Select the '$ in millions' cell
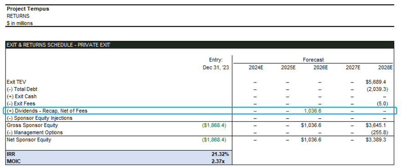Image resolution: width=401 pixels, height=167 pixels. click(x=20, y=23)
